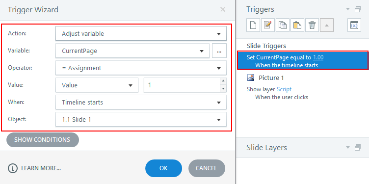Confirm the trigger with OK

coord(163,168)
